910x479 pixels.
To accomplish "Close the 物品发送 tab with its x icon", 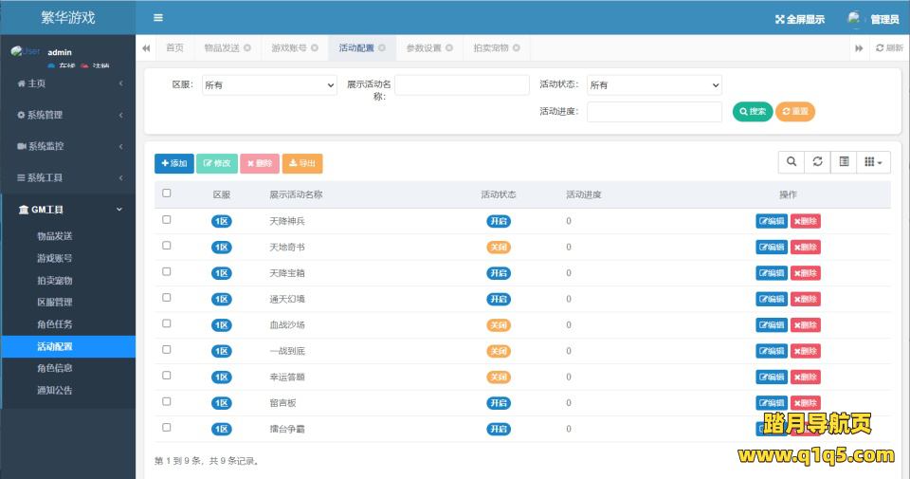I will coord(247,47).
